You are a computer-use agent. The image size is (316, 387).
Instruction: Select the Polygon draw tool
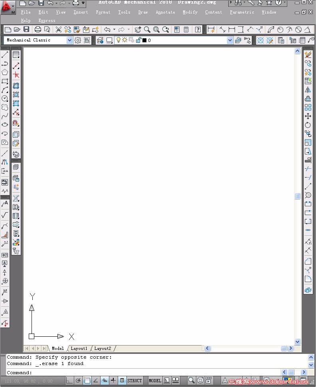coord(5,72)
